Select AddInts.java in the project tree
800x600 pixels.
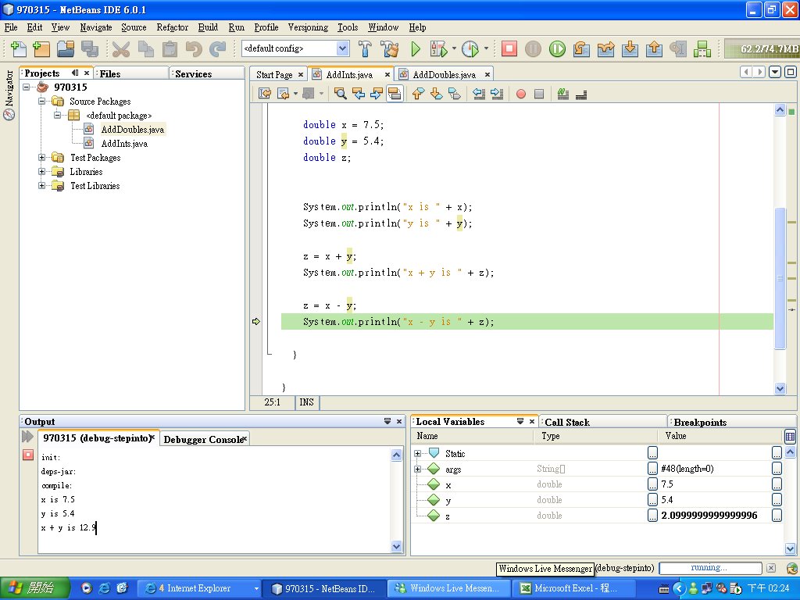coord(124,144)
